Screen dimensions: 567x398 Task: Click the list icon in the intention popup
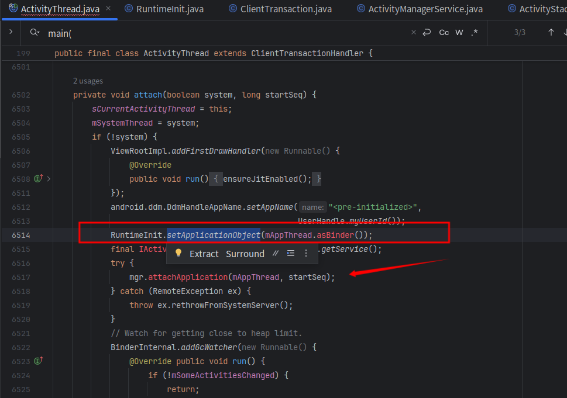(291, 253)
